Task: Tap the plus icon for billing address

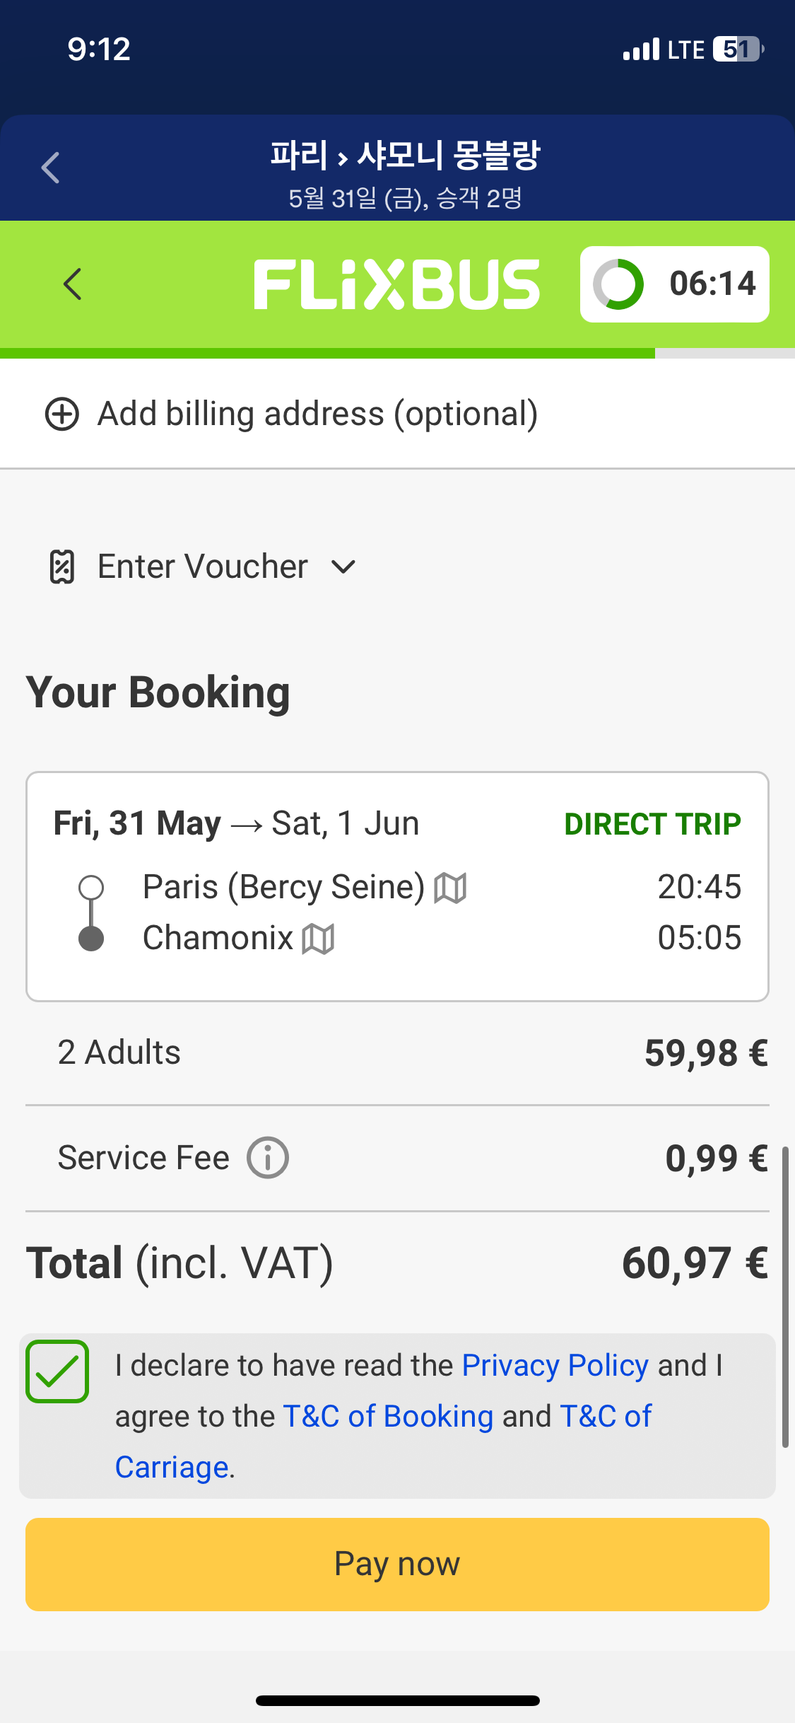Action: pyautogui.click(x=62, y=414)
